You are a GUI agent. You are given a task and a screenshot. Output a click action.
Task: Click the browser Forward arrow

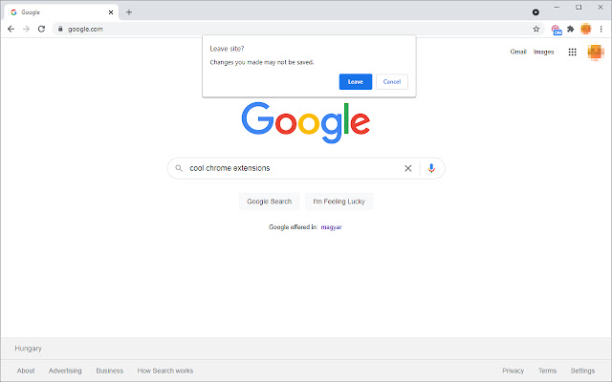(x=26, y=29)
